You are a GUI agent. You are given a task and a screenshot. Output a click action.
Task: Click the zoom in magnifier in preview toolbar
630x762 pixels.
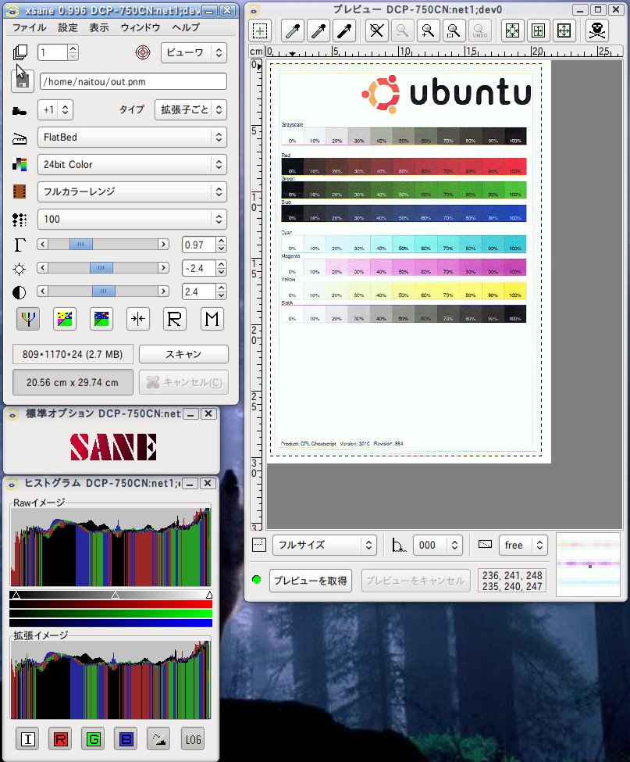pyautogui.click(x=428, y=31)
